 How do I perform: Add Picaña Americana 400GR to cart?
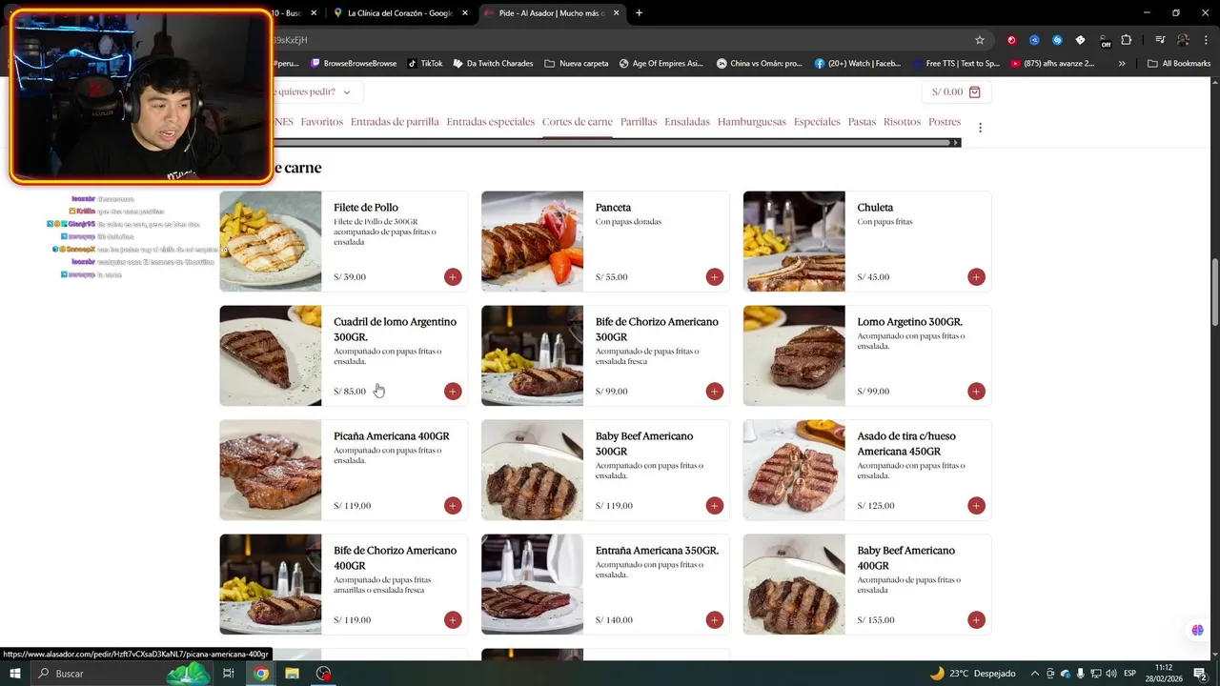(453, 506)
